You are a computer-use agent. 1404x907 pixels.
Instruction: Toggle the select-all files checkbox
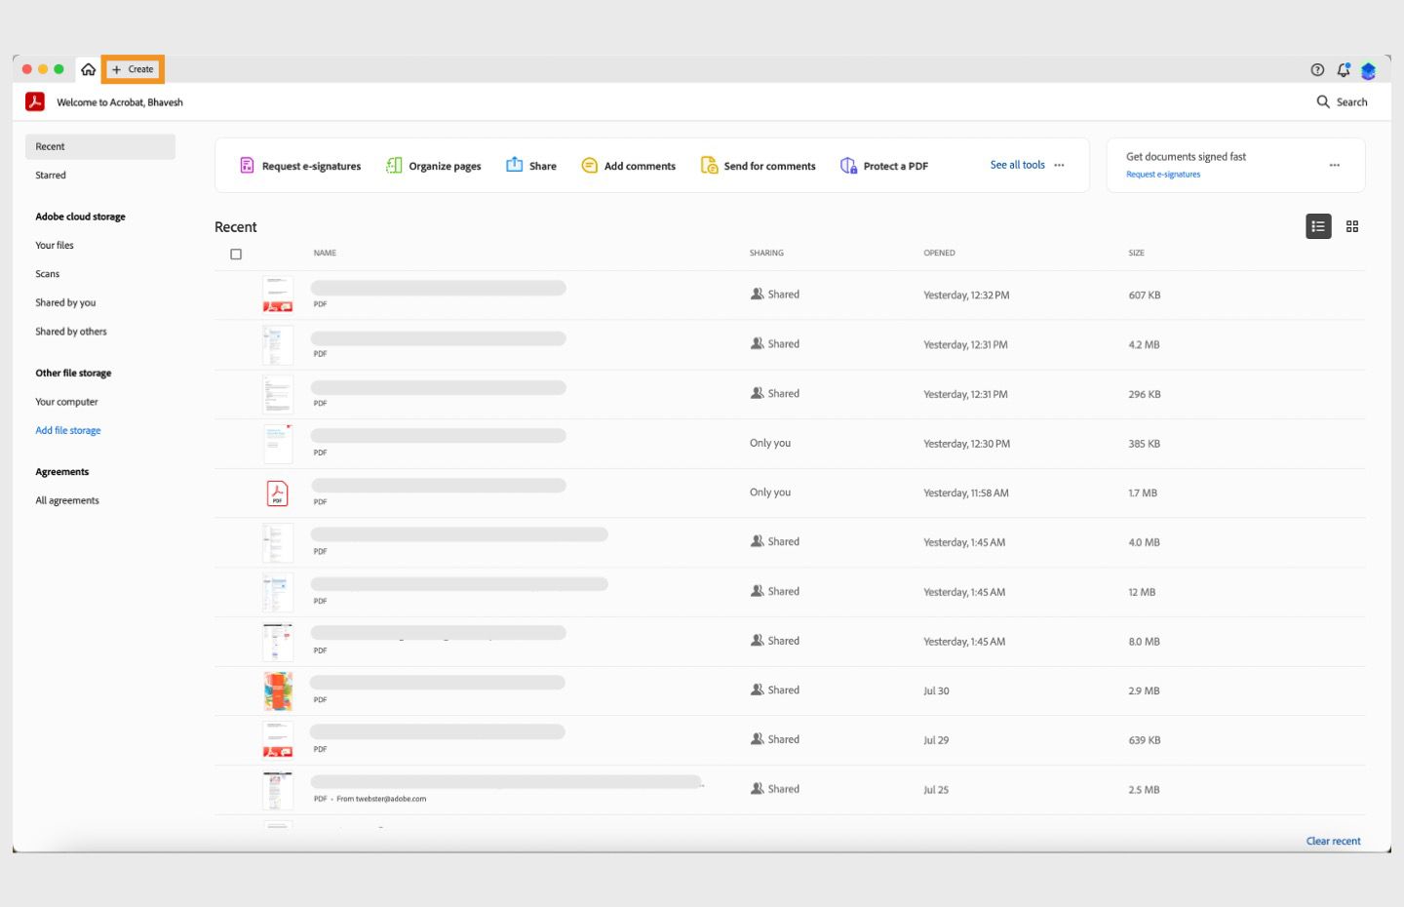coord(236,254)
